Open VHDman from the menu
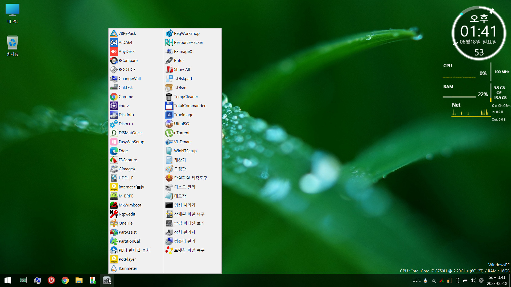The height and width of the screenshot is (287, 511). coord(193,142)
